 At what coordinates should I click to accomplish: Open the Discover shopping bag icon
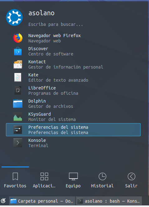[x=18, y=51]
